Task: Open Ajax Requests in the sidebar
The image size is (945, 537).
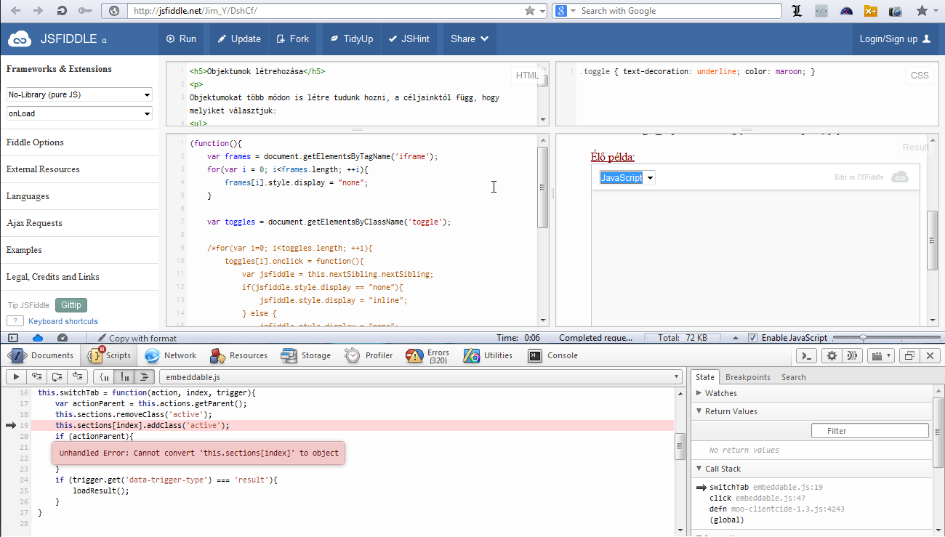Action: pos(79,223)
